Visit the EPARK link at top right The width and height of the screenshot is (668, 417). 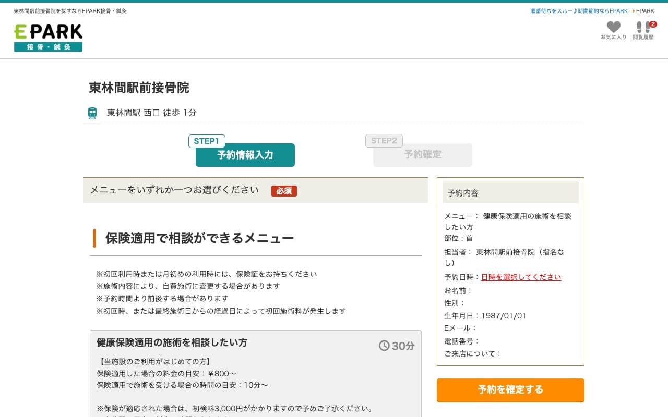(x=645, y=11)
